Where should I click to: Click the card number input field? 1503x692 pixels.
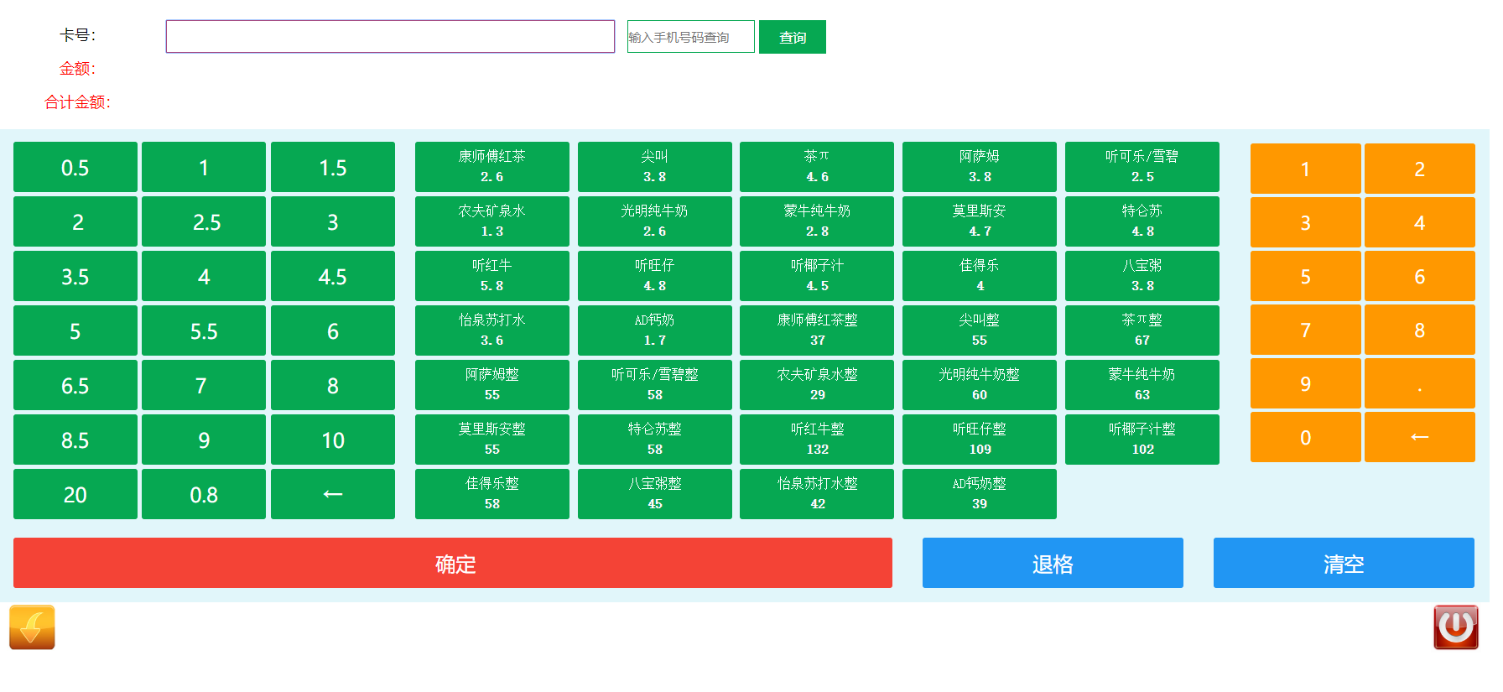click(390, 37)
